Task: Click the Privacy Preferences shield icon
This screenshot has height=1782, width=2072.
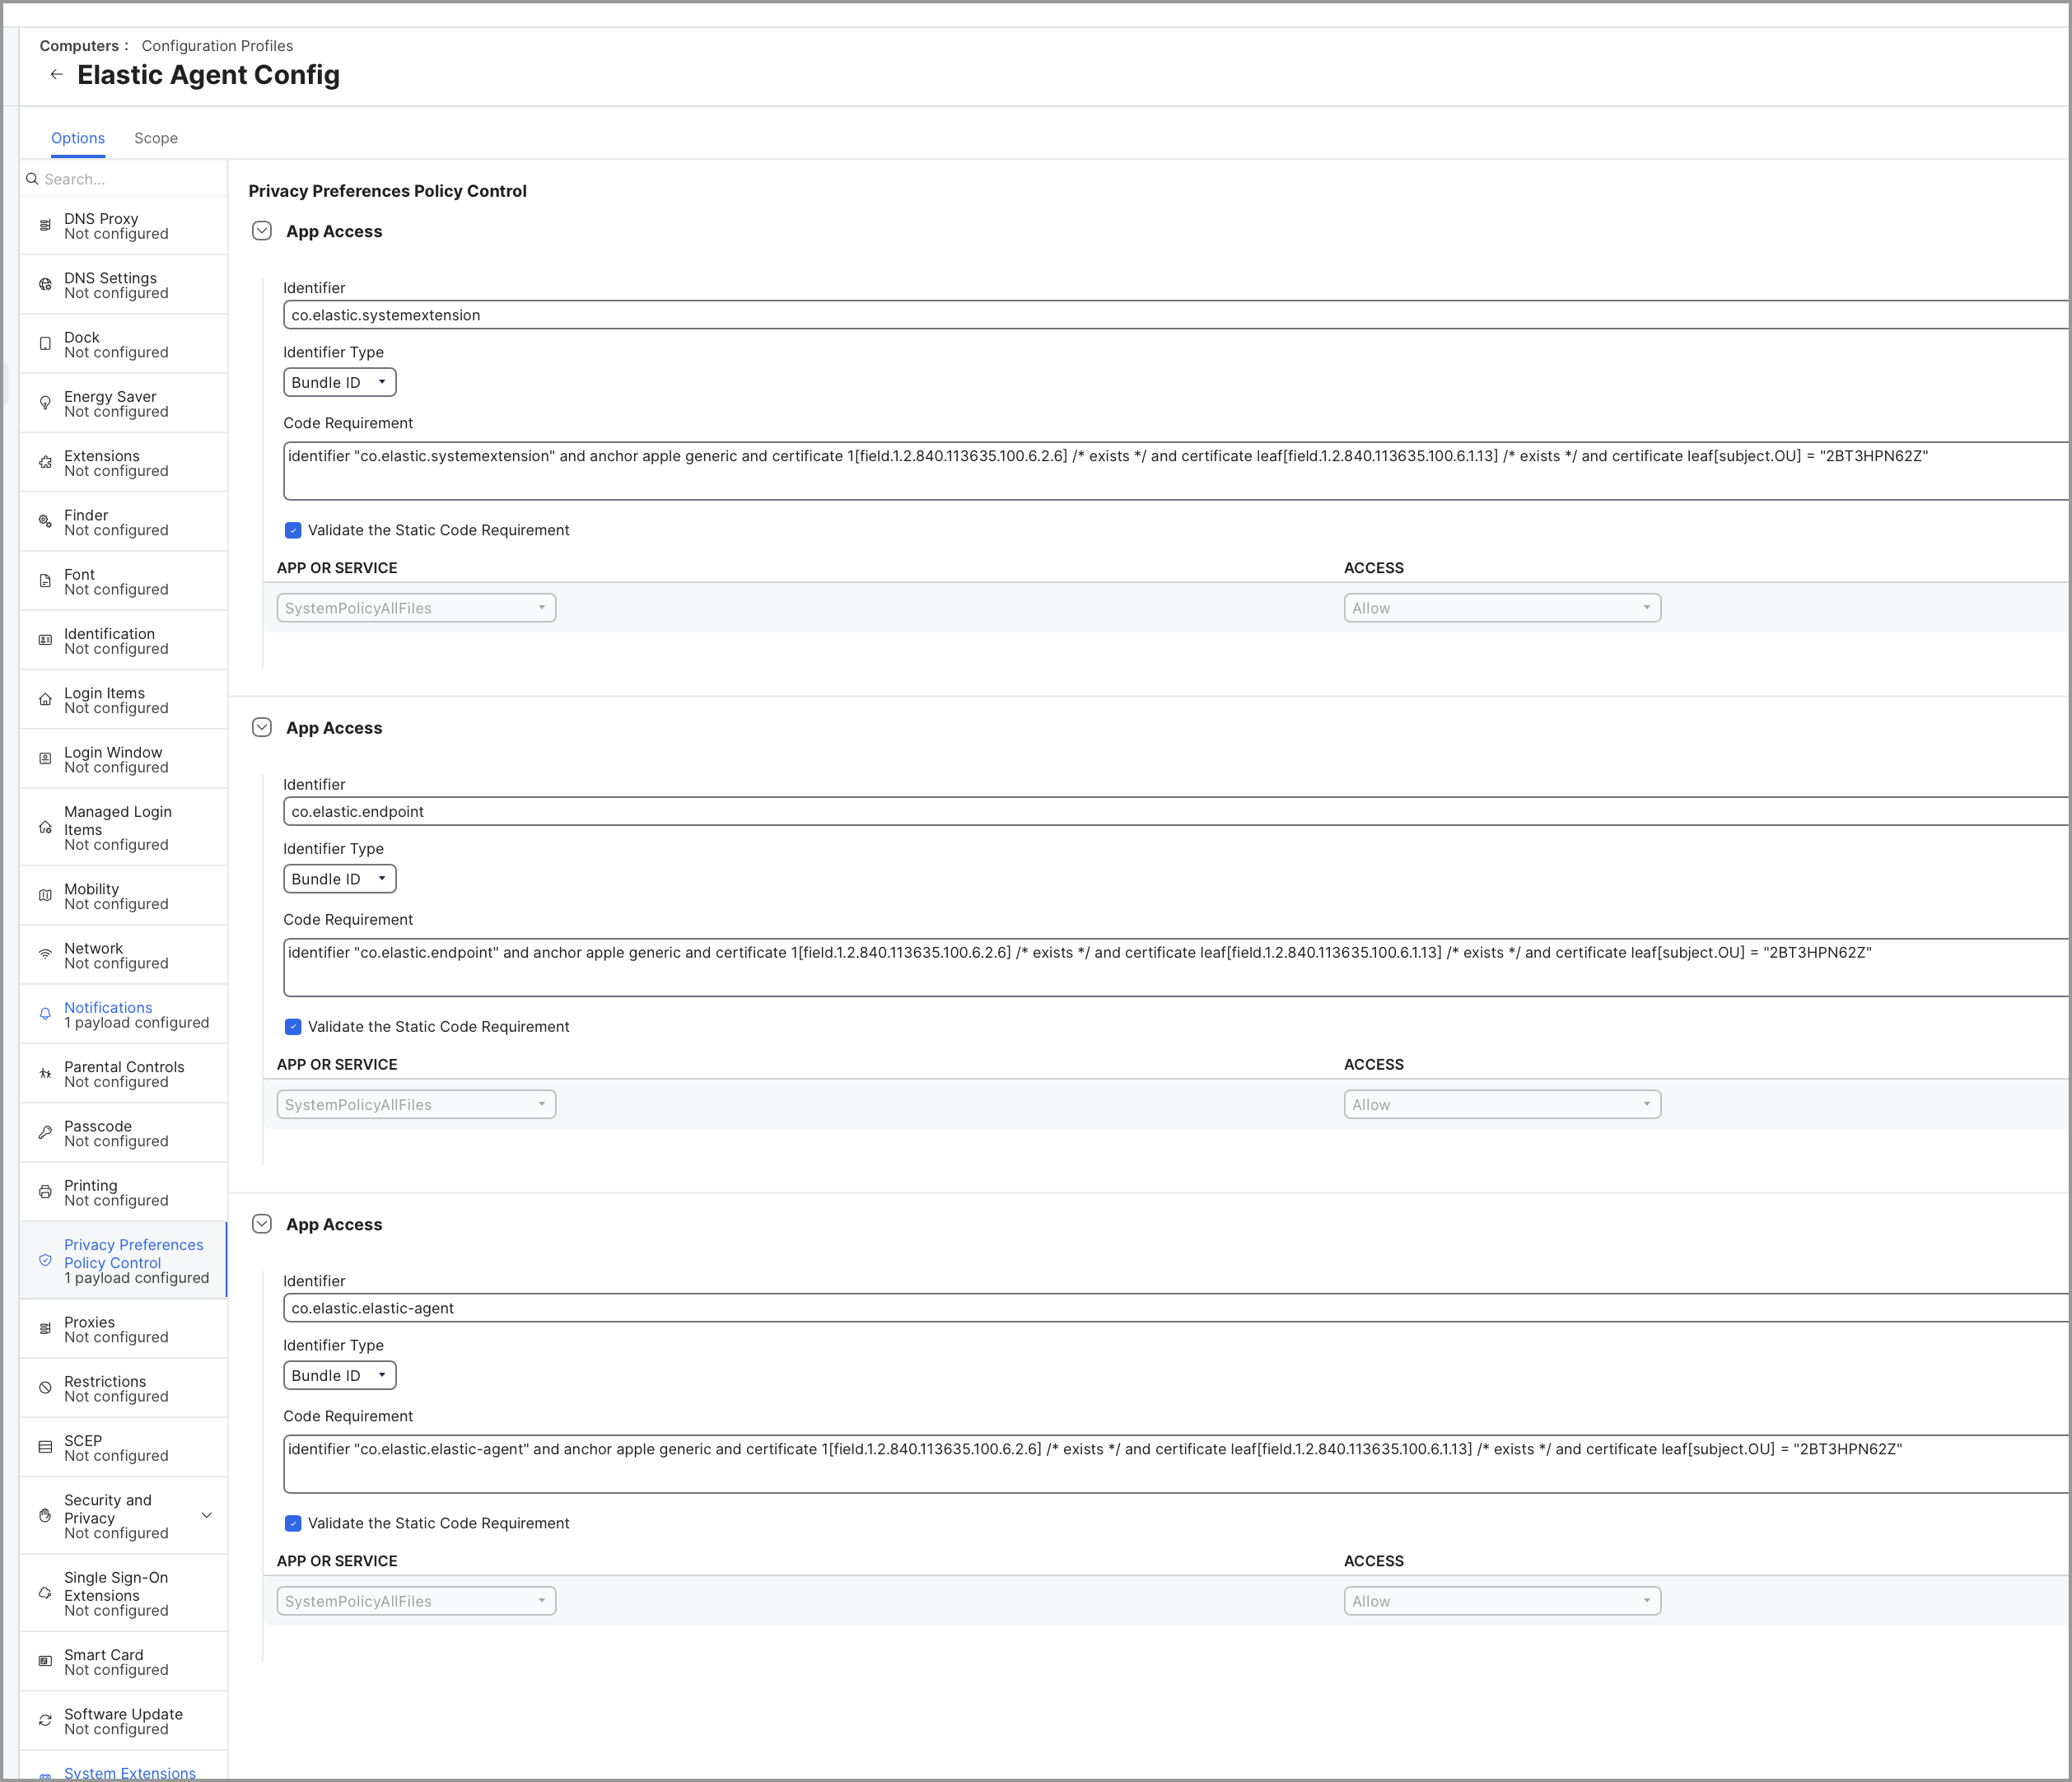Action: [x=45, y=1261]
